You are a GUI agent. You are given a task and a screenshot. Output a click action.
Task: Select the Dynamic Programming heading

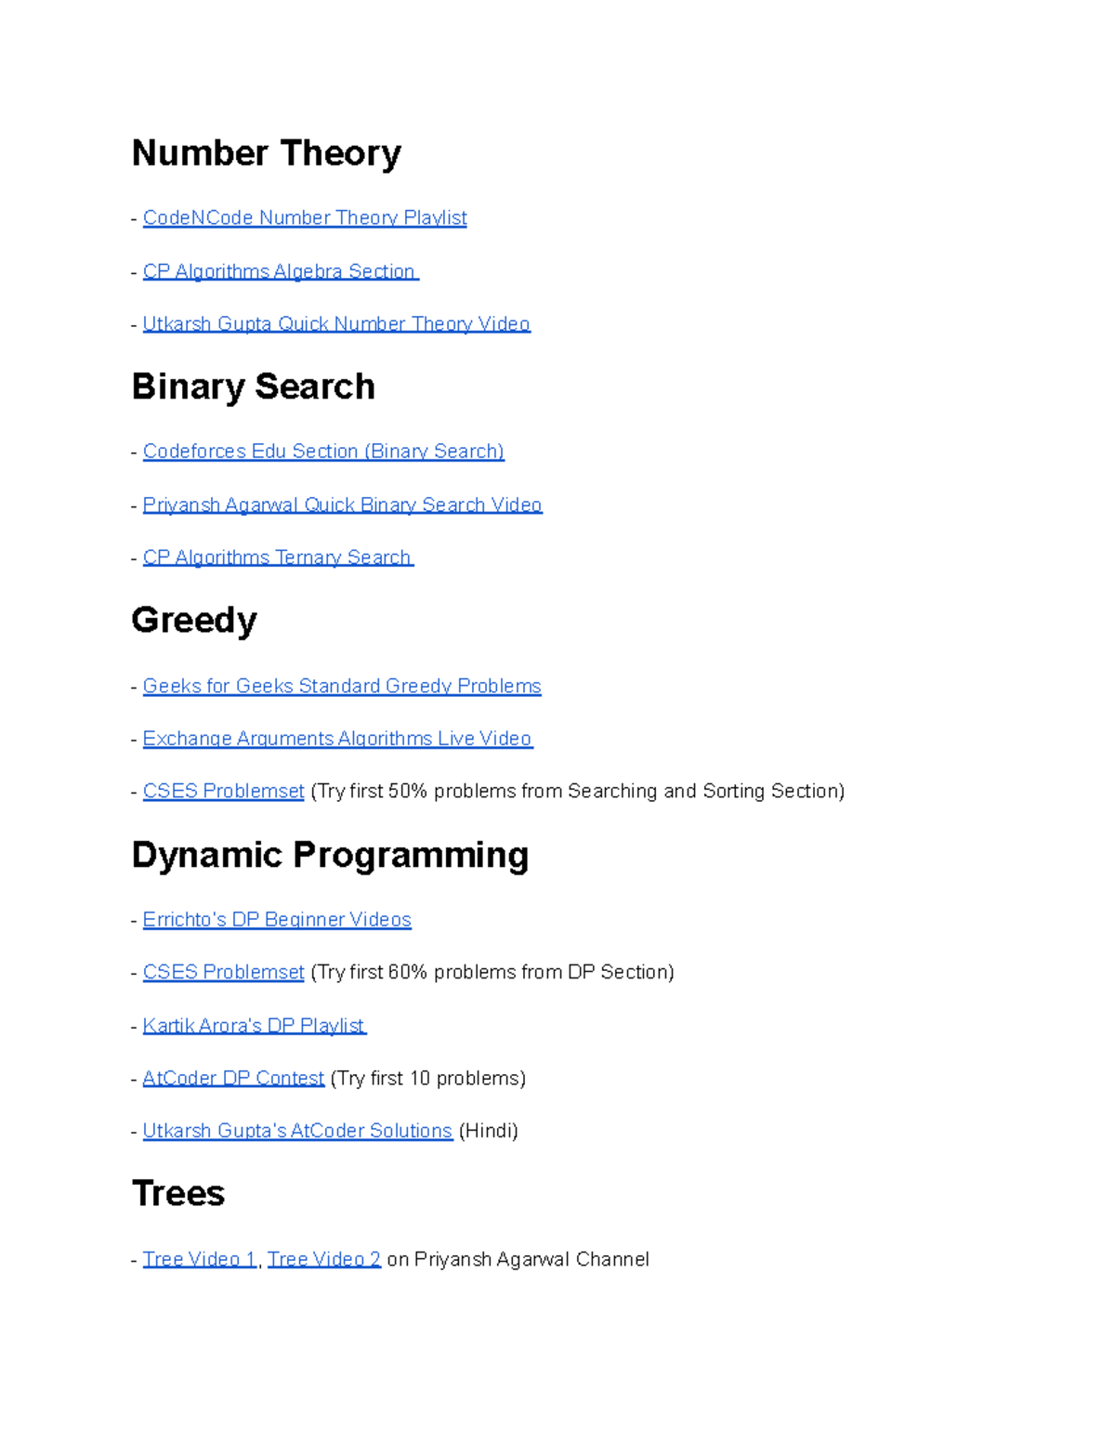[x=331, y=854]
